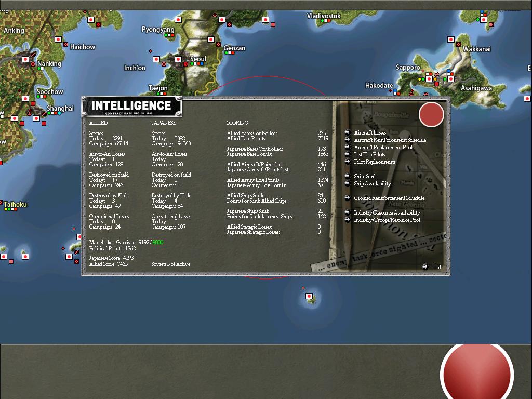The width and height of the screenshot is (532, 399).
Task: Click the Allied Ships Sunk row
Action: (x=275, y=195)
